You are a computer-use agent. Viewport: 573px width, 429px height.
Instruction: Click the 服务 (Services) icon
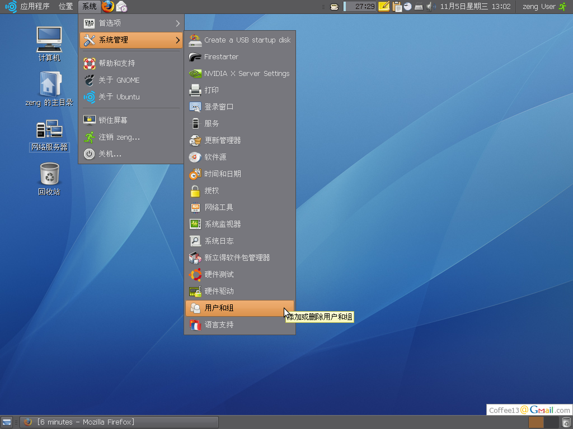pyautogui.click(x=195, y=123)
